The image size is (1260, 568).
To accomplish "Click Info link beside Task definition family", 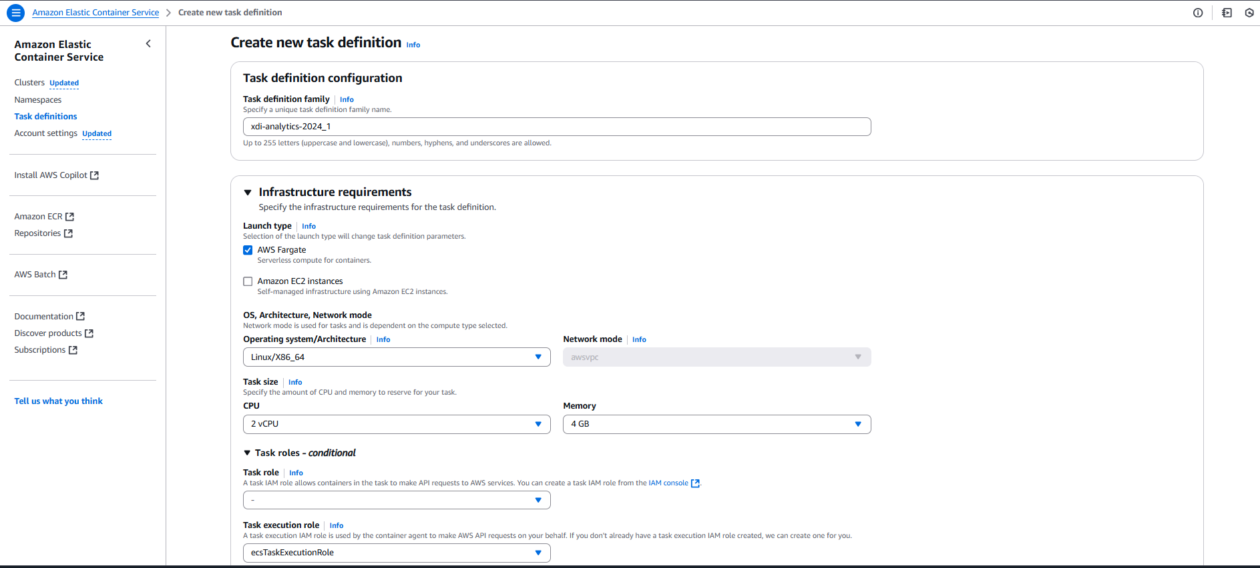I will click(x=347, y=100).
